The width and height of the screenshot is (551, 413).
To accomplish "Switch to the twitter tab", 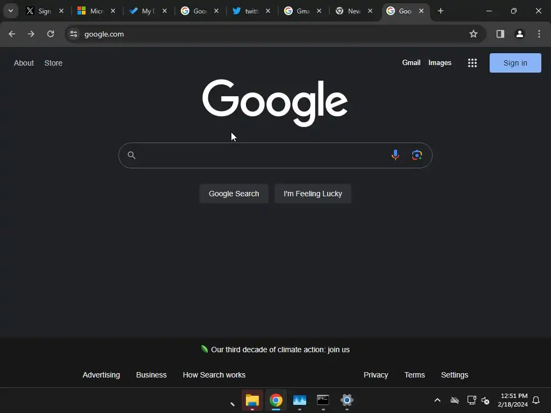I will [245, 11].
